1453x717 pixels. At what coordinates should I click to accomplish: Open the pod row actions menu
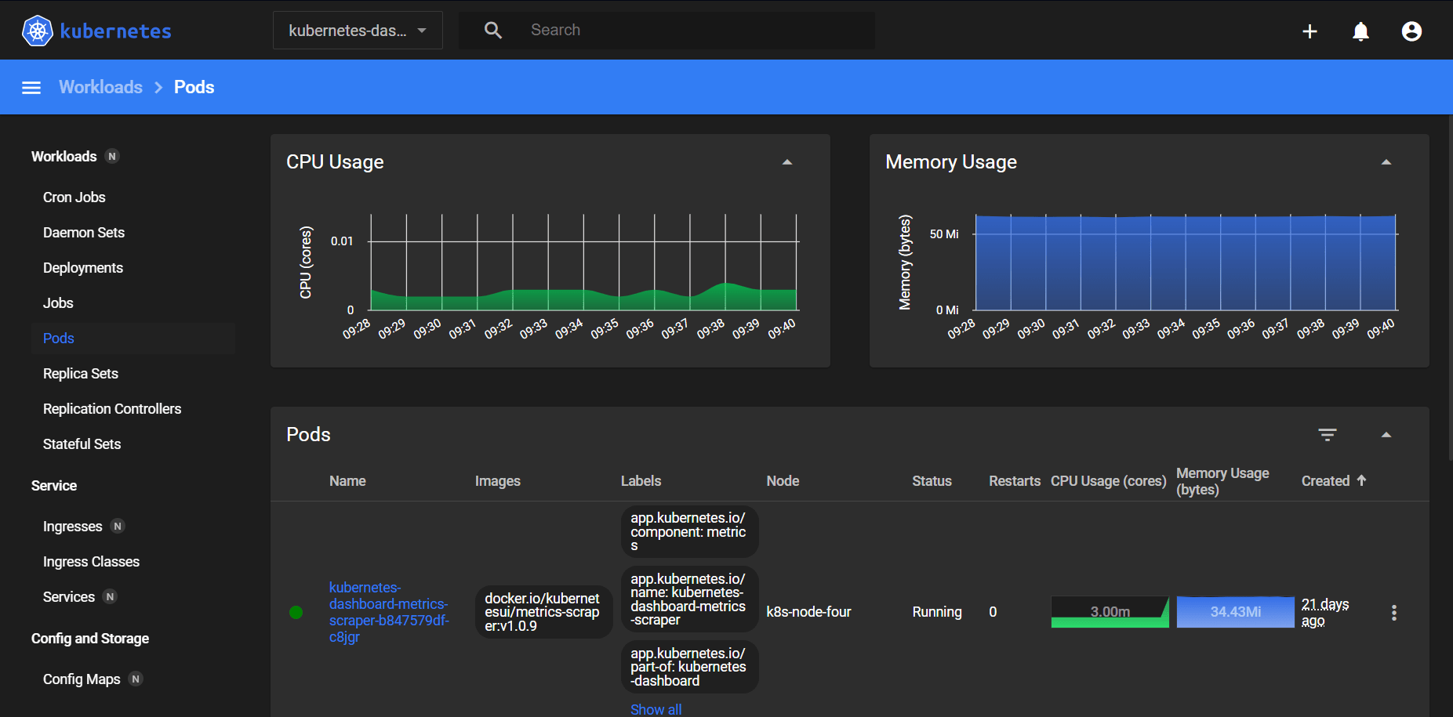tap(1393, 613)
